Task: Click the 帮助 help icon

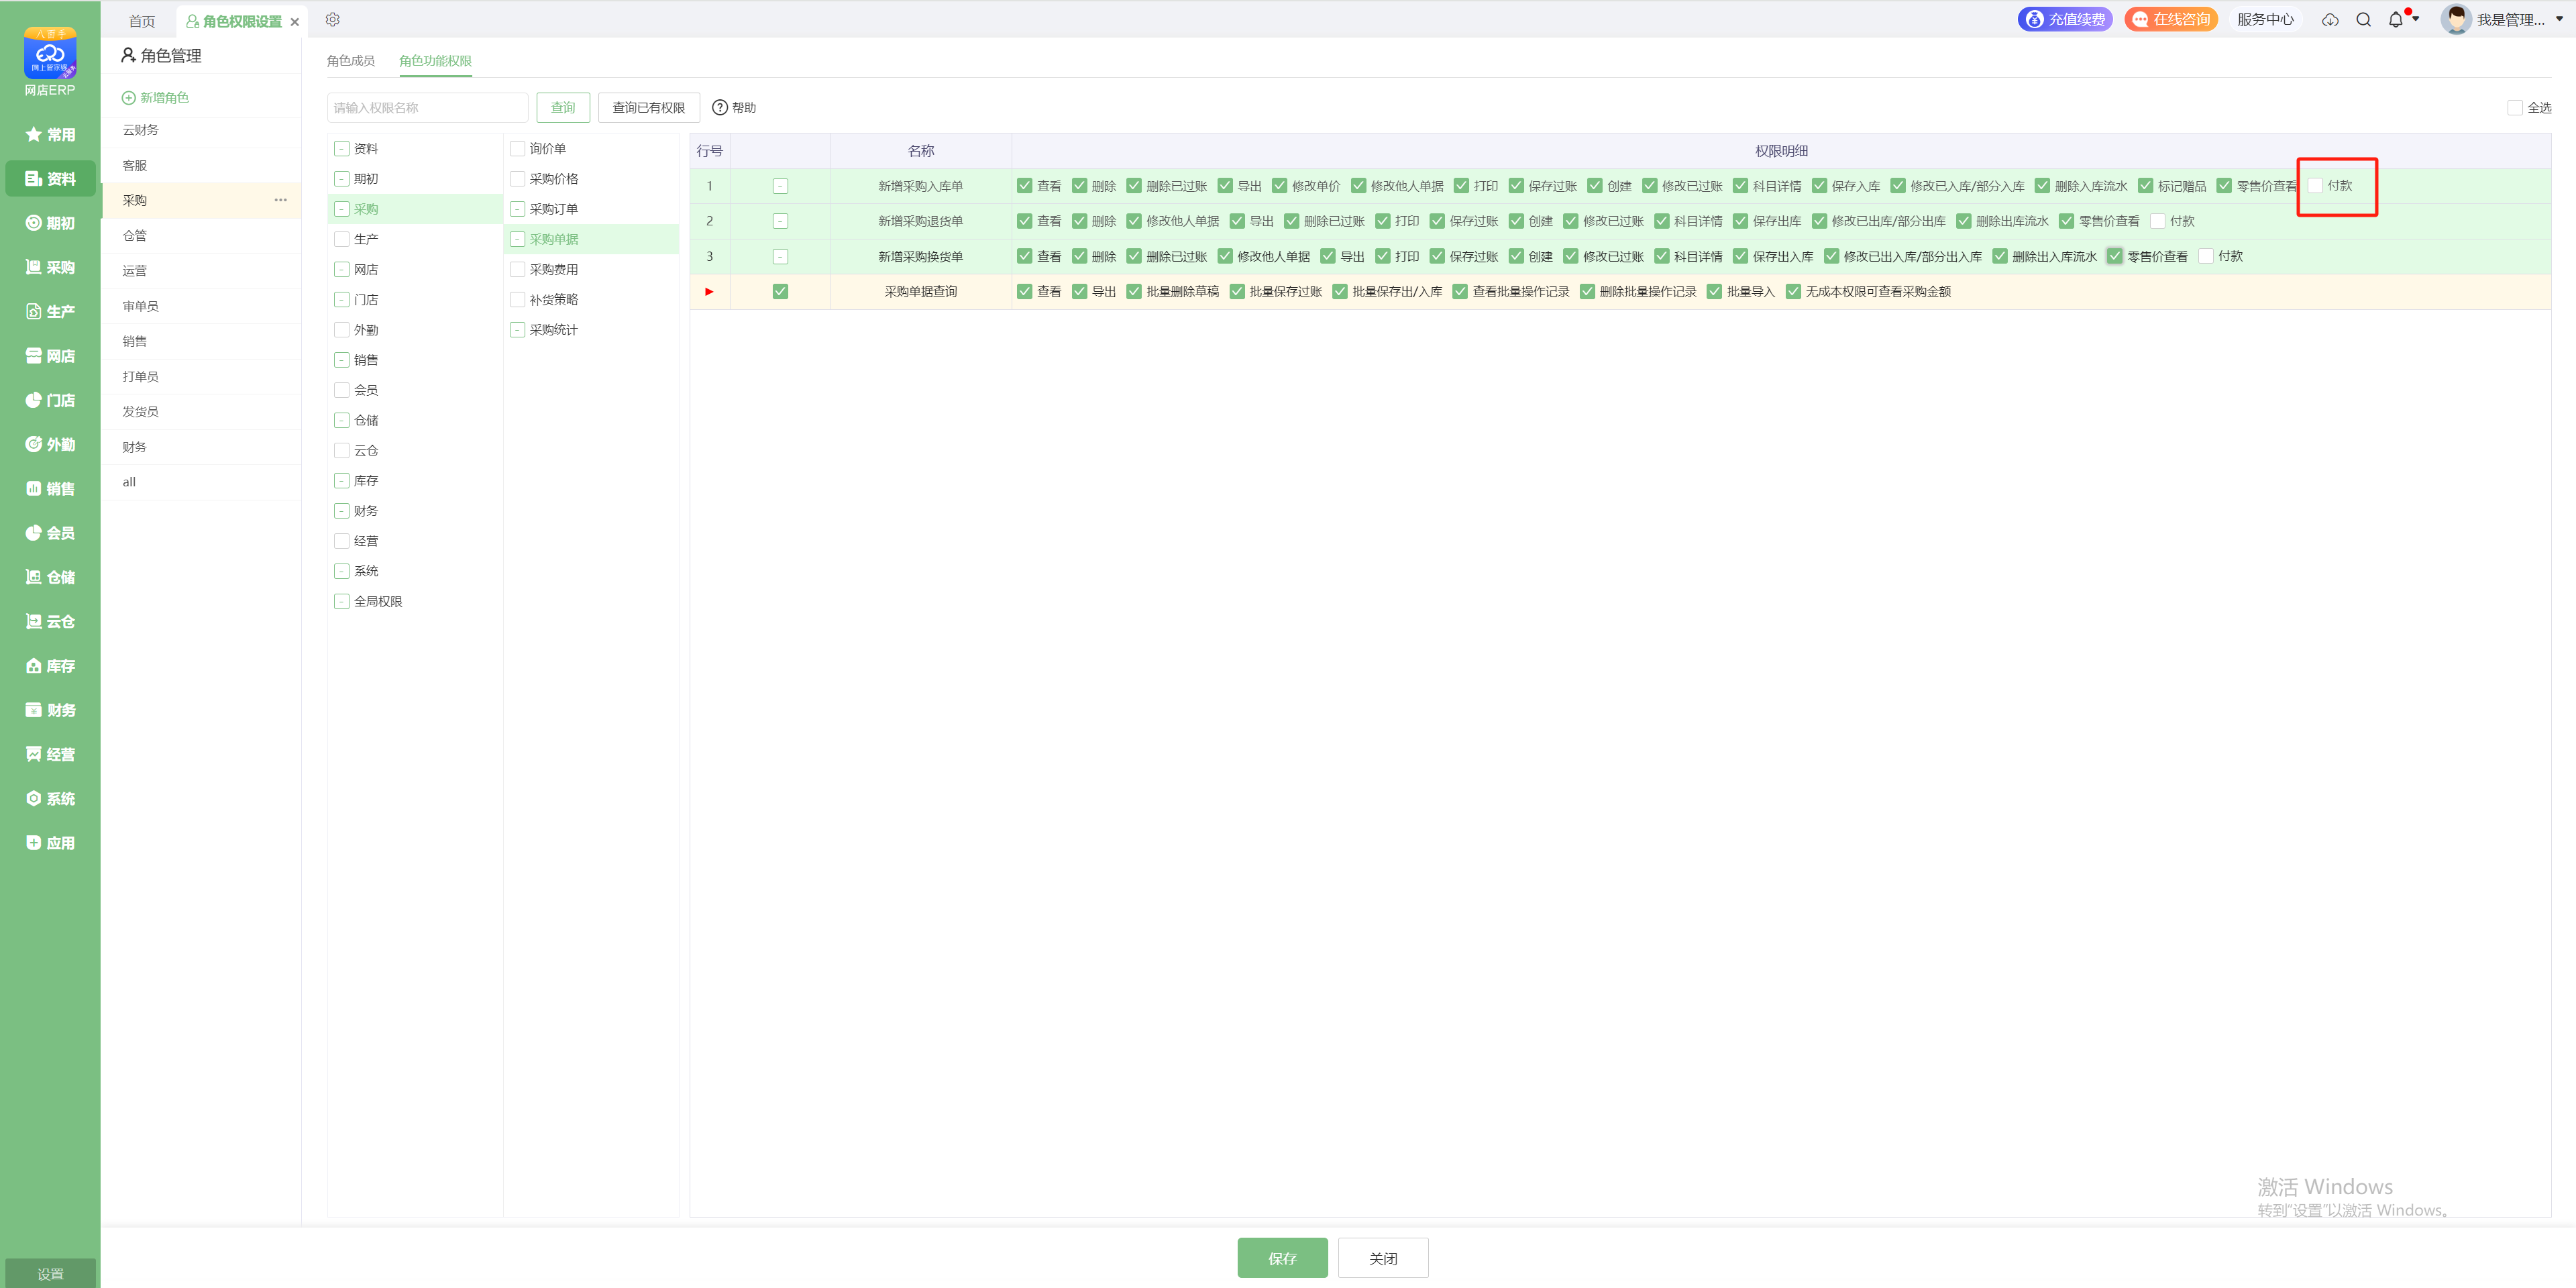Action: [x=719, y=107]
